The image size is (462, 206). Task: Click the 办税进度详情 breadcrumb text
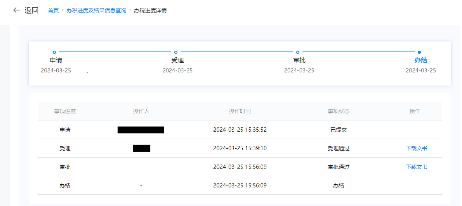click(150, 10)
